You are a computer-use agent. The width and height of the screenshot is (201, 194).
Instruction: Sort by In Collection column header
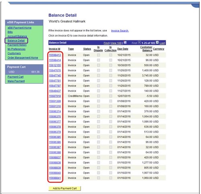(x=111, y=49)
